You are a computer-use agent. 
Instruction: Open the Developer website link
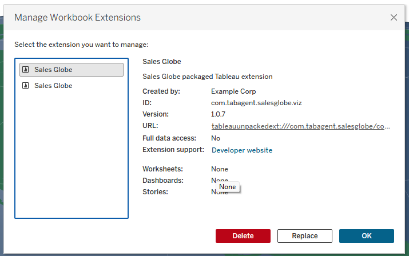[x=242, y=150]
